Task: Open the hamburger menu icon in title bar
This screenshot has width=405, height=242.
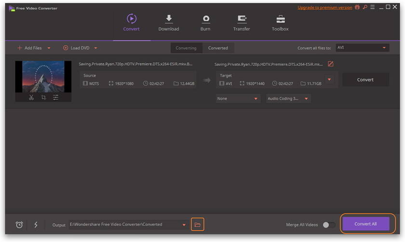Action: point(372,7)
